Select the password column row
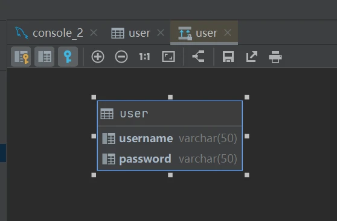This screenshot has width=337, height=221. click(170, 159)
